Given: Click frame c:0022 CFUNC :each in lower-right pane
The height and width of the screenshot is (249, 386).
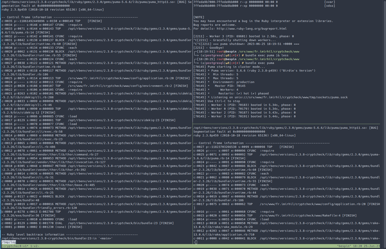Looking at the screenshot, I should (231, 173).
